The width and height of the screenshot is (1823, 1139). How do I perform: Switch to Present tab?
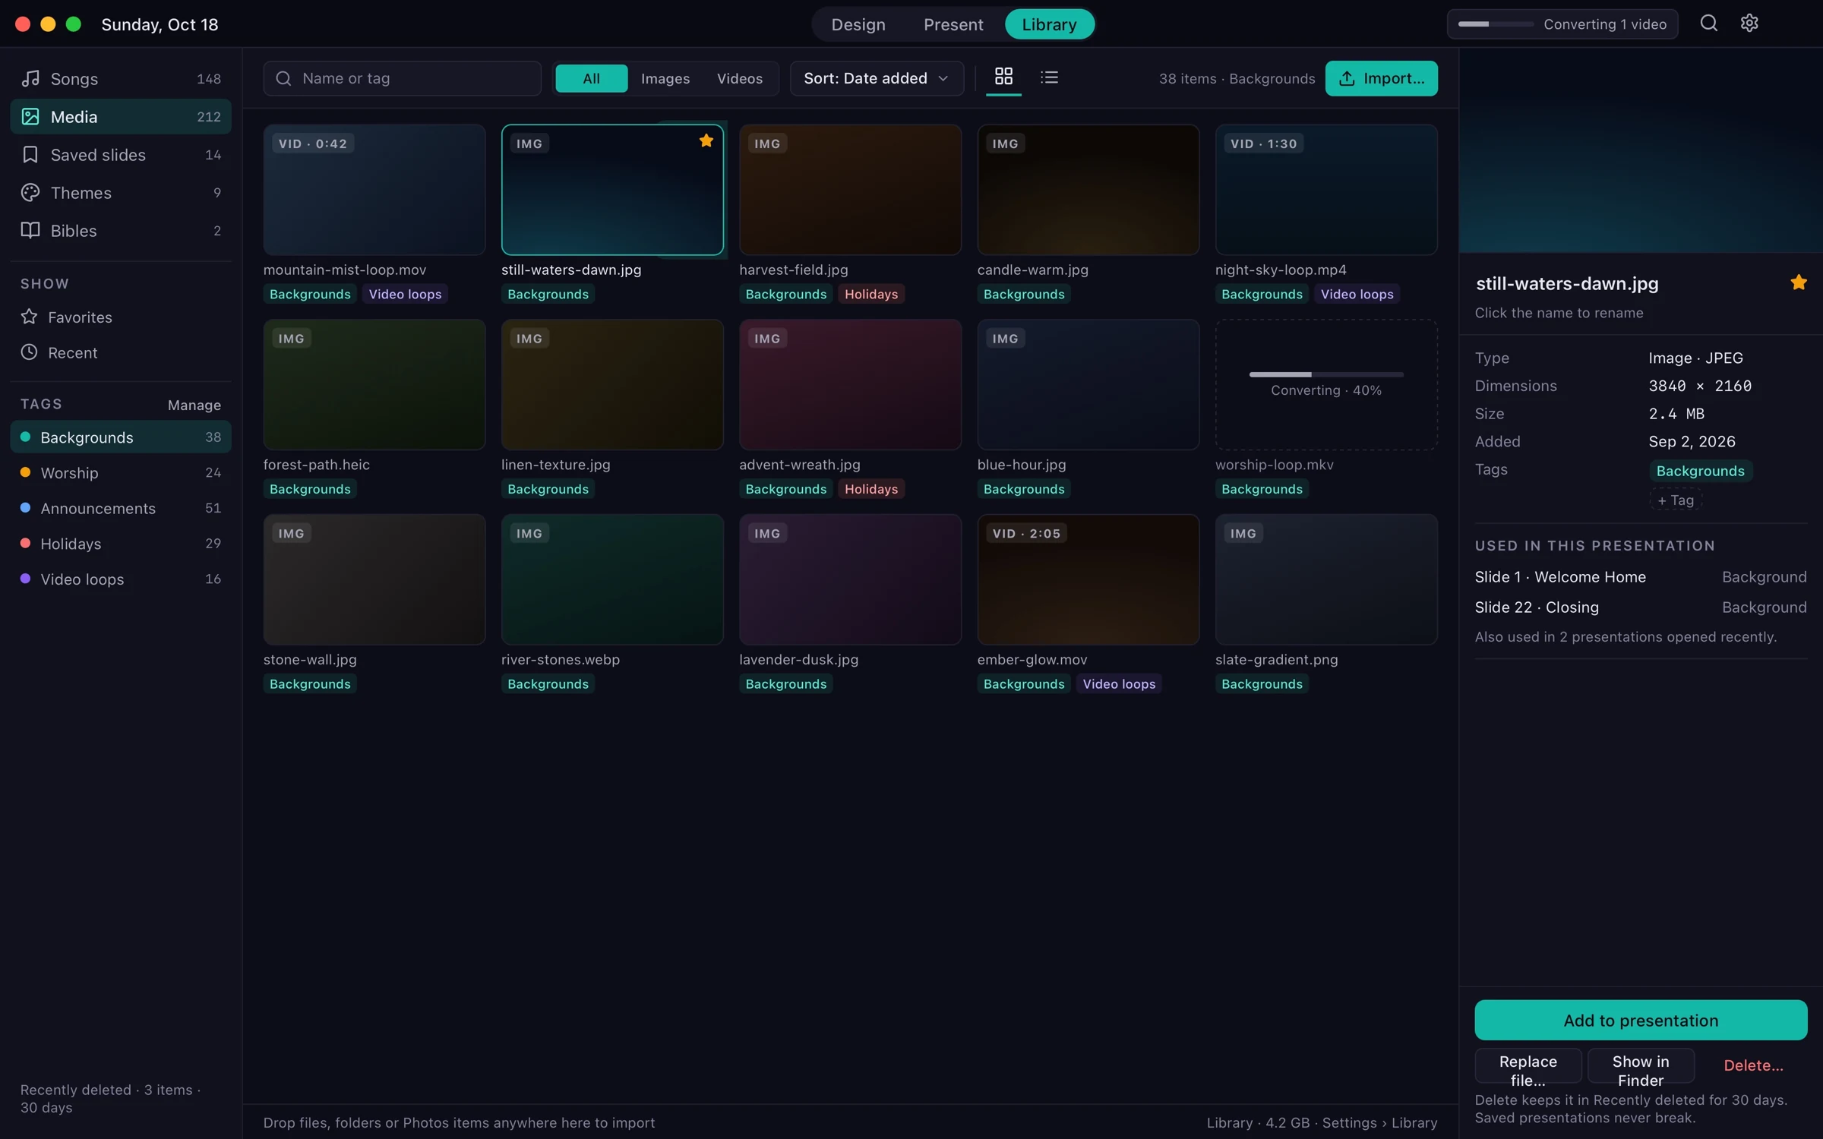pyautogui.click(x=953, y=24)
